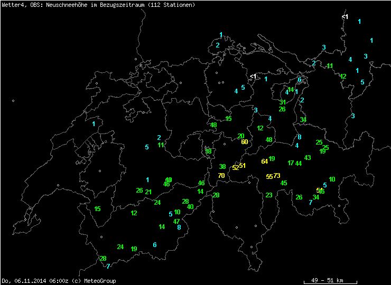Click the green 47 station value

click(x=176, y=221)
